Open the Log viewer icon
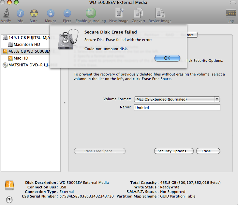 [x=231, y=13]
